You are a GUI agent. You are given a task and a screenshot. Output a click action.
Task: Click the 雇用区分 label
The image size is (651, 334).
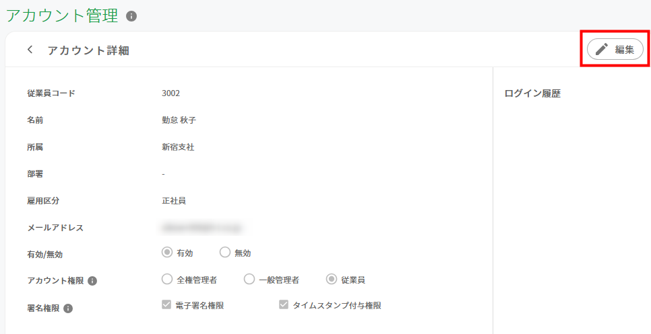click(x=43, y=201)
